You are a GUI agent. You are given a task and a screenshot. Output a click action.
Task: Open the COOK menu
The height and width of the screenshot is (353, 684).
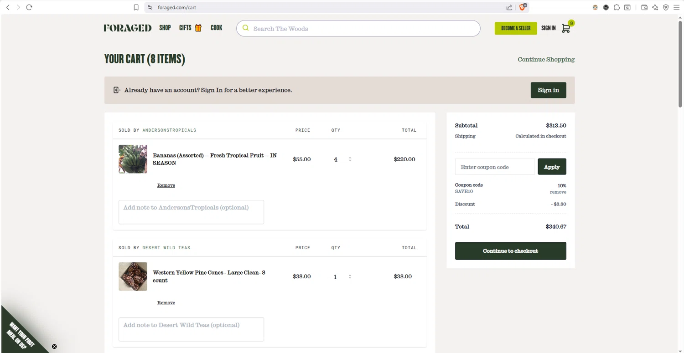[x=217, y=28]
